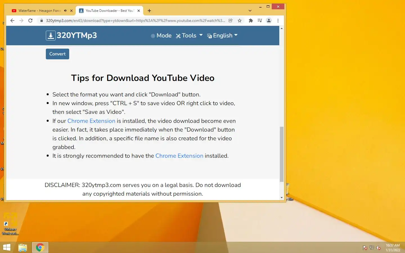Click the scrollbar down arrow
The width and height of the screenshot is (405, 253).
tap(282, 198)
